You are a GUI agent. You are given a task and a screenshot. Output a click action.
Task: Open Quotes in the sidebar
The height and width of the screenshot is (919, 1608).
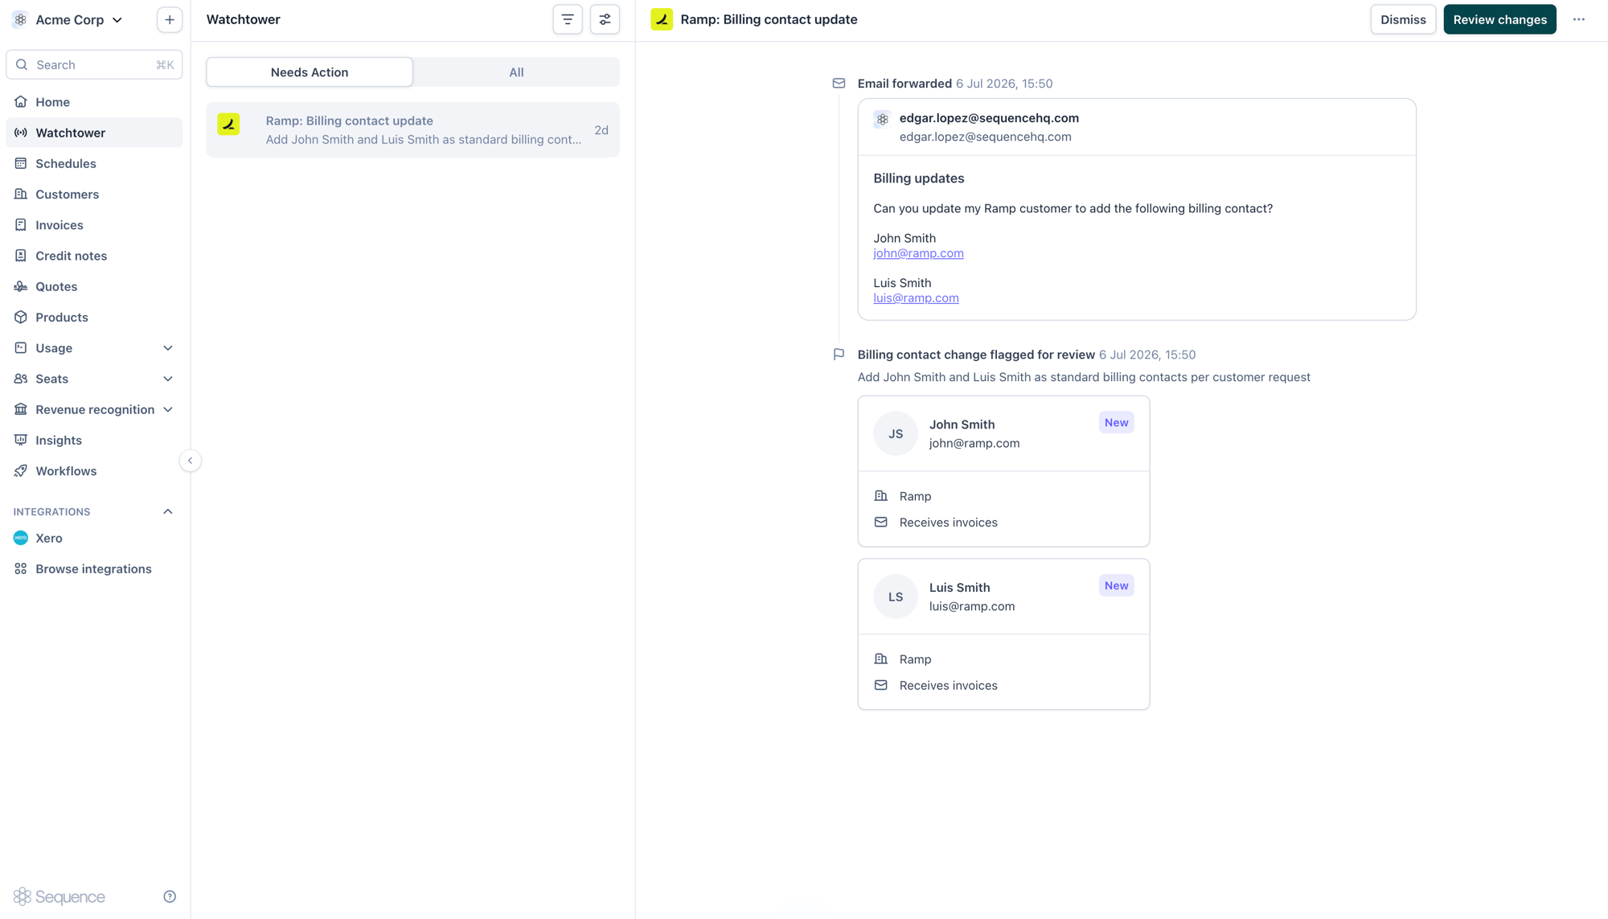point(94,286)
